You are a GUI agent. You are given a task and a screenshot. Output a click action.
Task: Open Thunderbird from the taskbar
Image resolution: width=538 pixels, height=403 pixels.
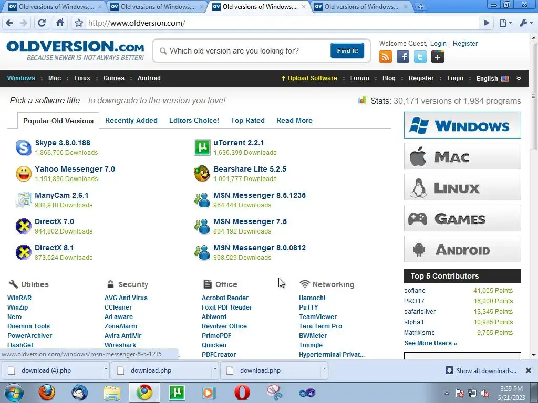click(80, 393)
